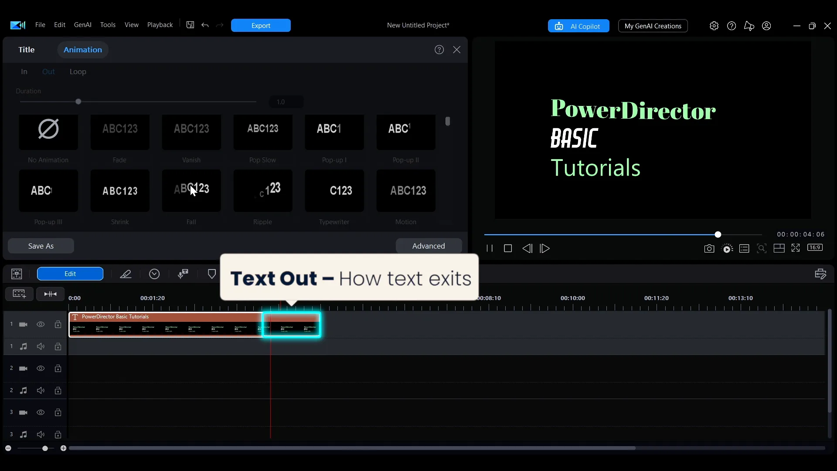Open the File menu
Viewport: 837px width, 471px height.
[40, 25]
